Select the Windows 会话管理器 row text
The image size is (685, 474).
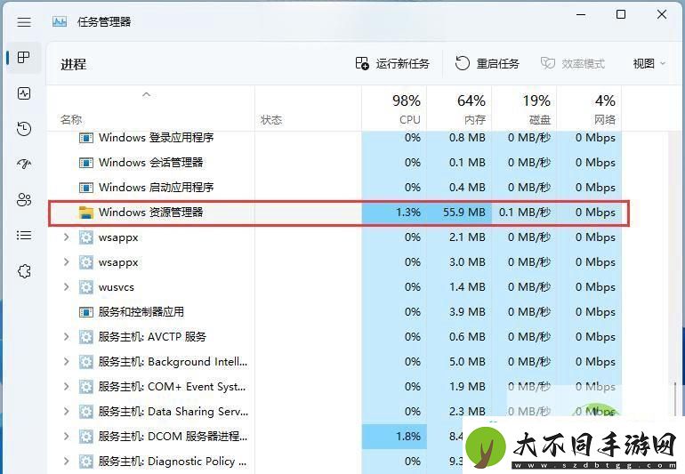tap(150, 163)
